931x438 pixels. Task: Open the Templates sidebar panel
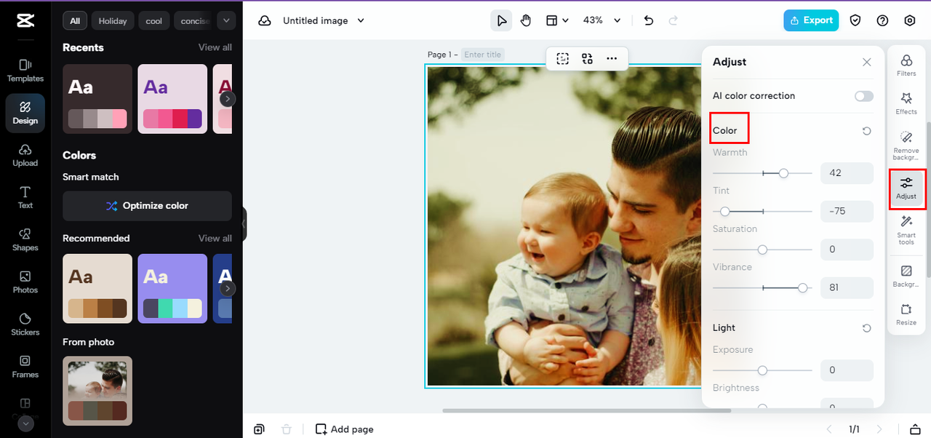coord(25,71)
